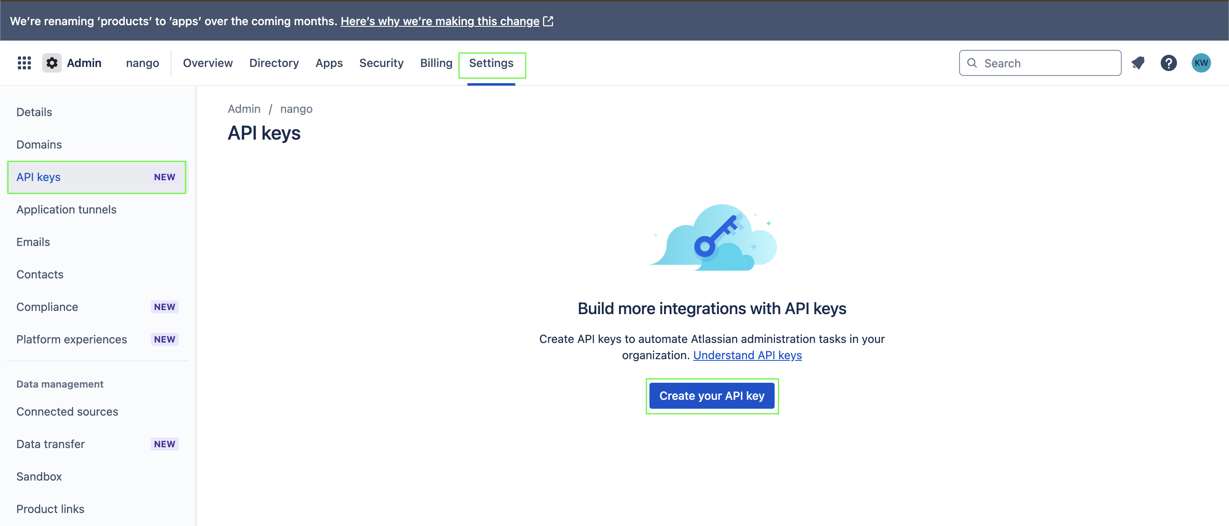
Task: Open the notifications megaphone icon
Action: tap(1138, 63)
